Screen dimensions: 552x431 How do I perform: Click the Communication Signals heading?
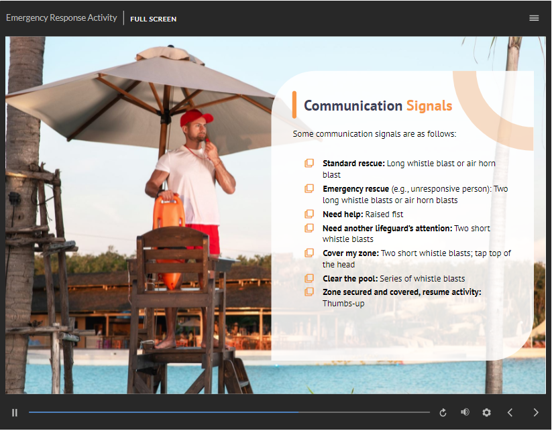pos(378,106)
